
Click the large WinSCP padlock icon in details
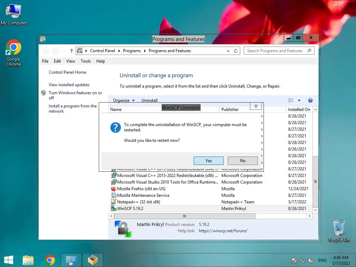click(123, 229)
